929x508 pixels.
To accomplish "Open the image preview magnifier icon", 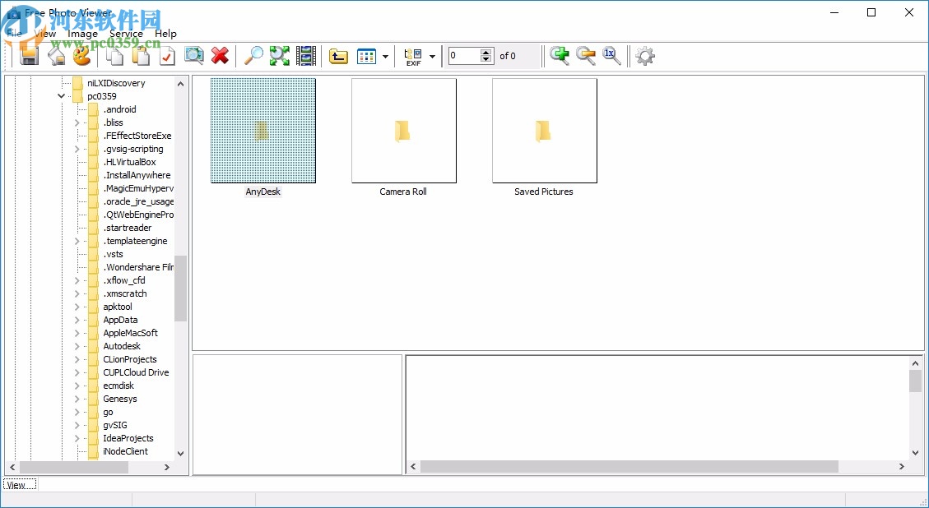I will coord(193,56).
